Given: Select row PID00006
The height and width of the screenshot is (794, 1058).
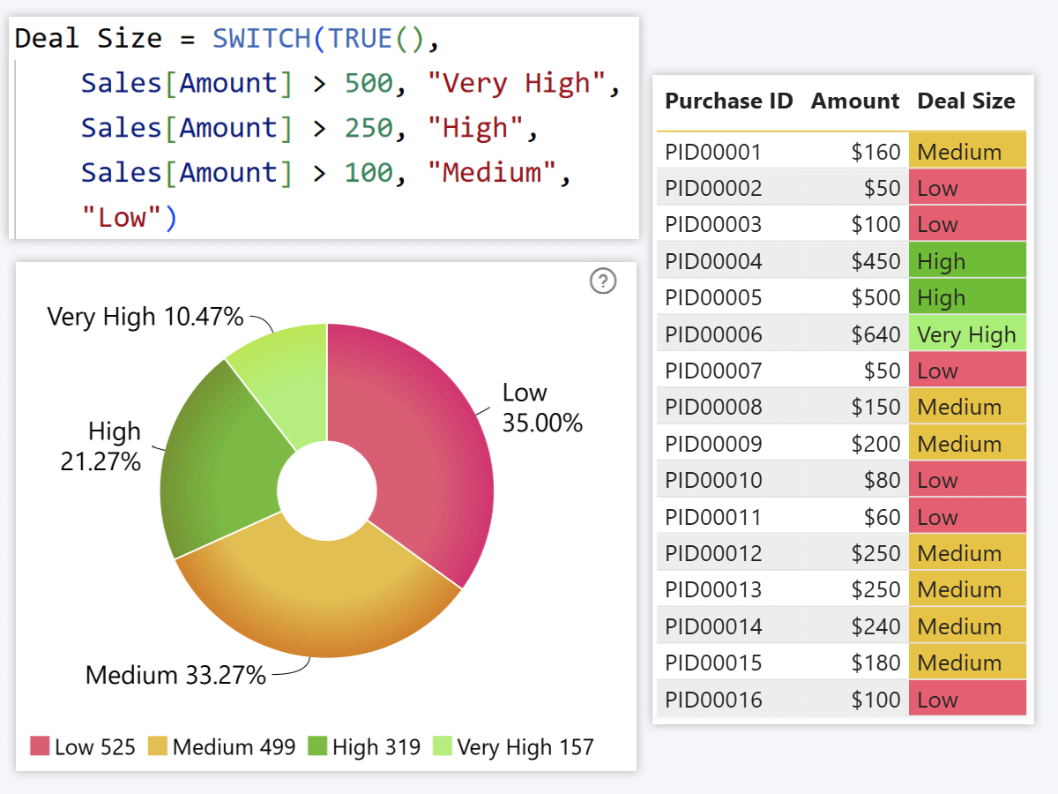Looking at the screenshot, I should tap(842, 334).
